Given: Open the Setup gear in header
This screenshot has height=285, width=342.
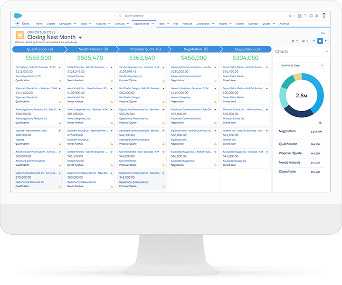Looking at the screenshot, I should [x=311, y=16].
